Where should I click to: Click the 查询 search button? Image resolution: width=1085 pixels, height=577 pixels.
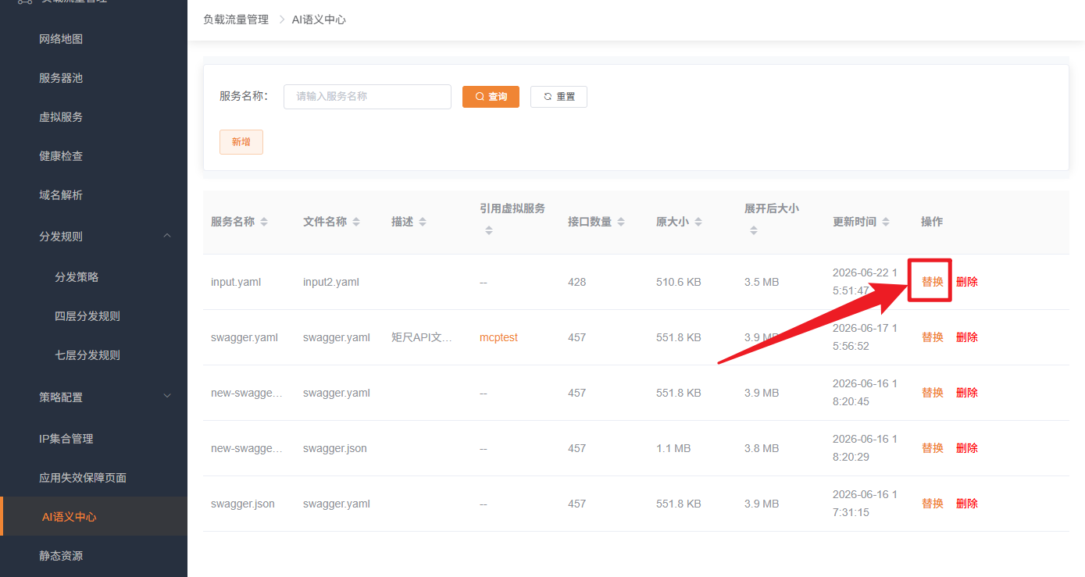(x=491, y=97)
